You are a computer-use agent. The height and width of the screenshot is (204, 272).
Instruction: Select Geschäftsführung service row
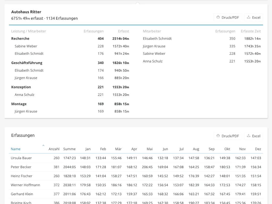[70, 63]
